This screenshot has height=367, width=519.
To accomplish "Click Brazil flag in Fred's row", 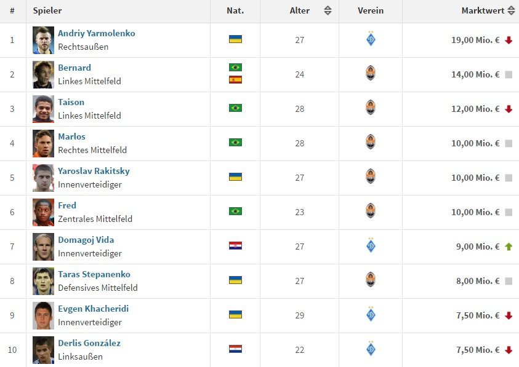I will pyautogui.click(x=235, y=211).
